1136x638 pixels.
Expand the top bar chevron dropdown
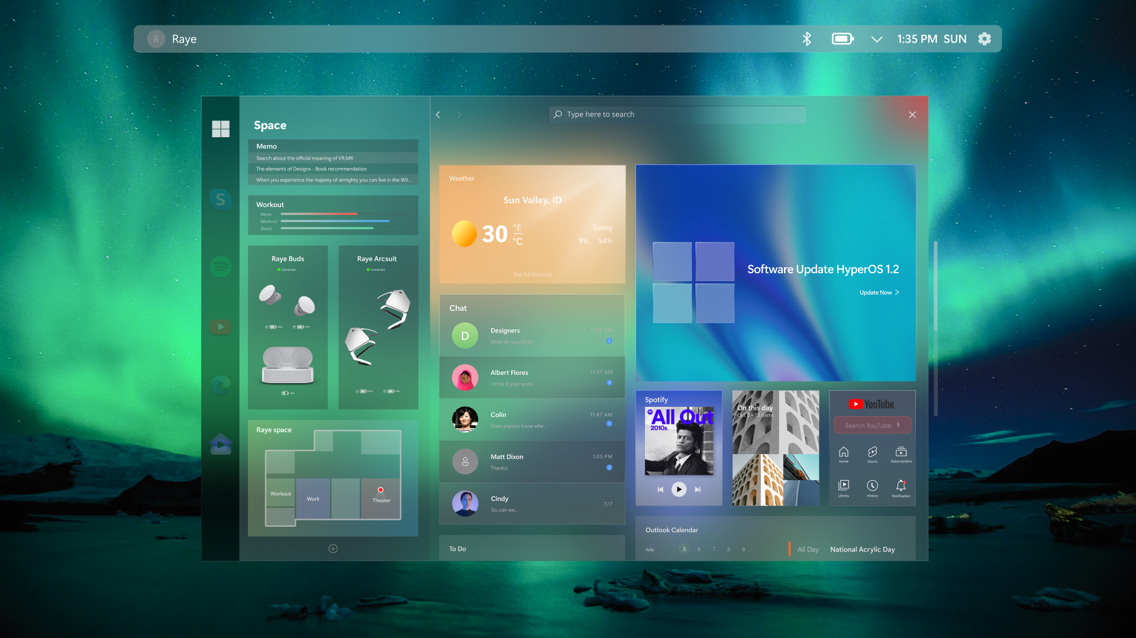click(x=877, y=38)
